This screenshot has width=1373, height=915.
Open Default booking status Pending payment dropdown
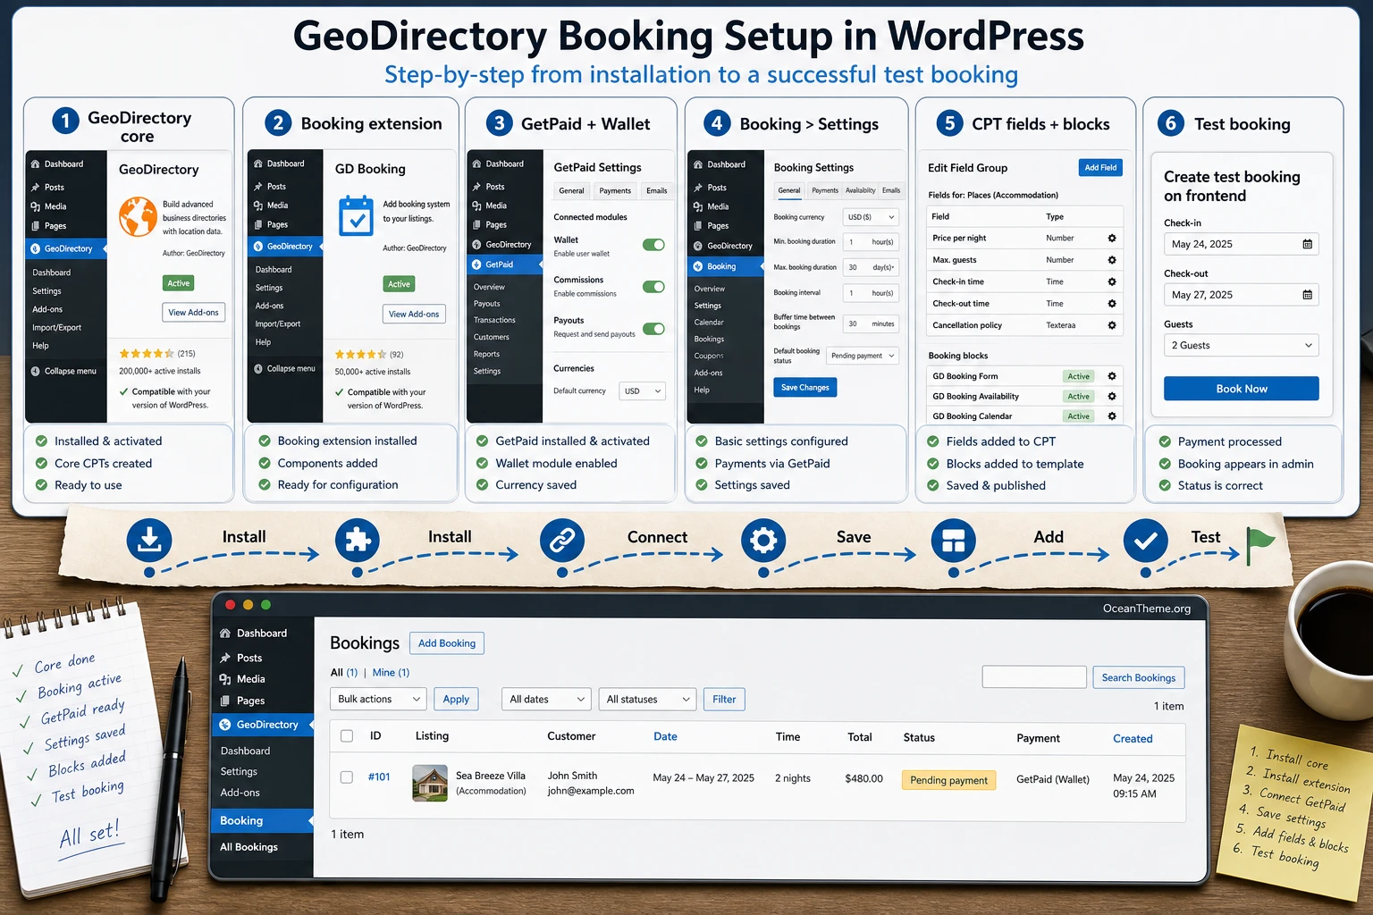[862, 356]
